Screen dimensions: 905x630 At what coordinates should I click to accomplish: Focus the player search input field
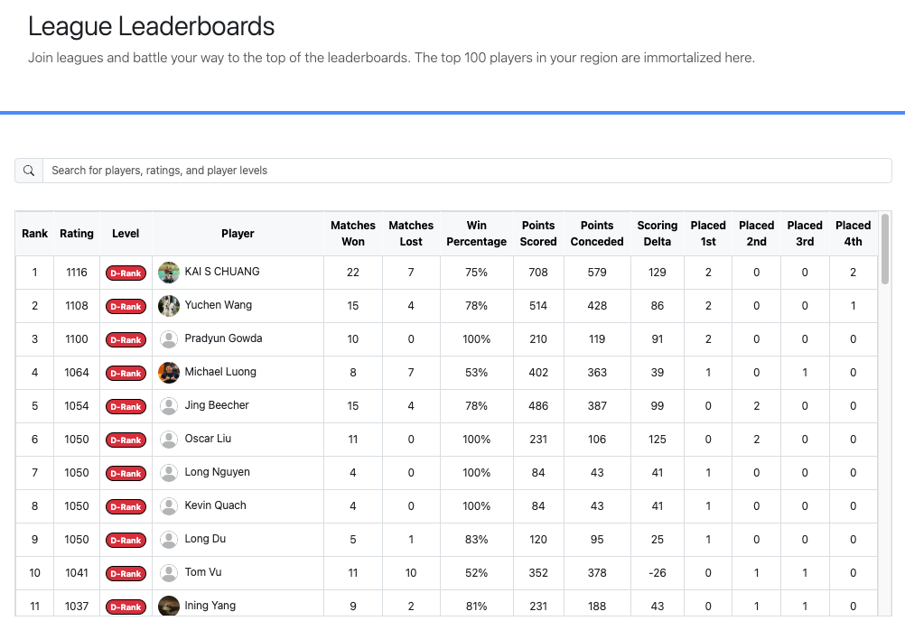tap(467, 171)
